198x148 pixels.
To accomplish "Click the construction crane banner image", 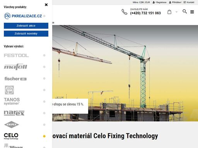I will click(x=125, y=73).
